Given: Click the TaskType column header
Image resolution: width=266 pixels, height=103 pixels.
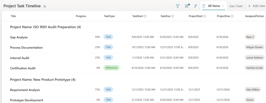Looking at the screenshot, I should pos(109,16).
